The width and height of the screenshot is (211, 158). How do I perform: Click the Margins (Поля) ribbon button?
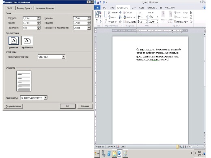coord(106,16)
